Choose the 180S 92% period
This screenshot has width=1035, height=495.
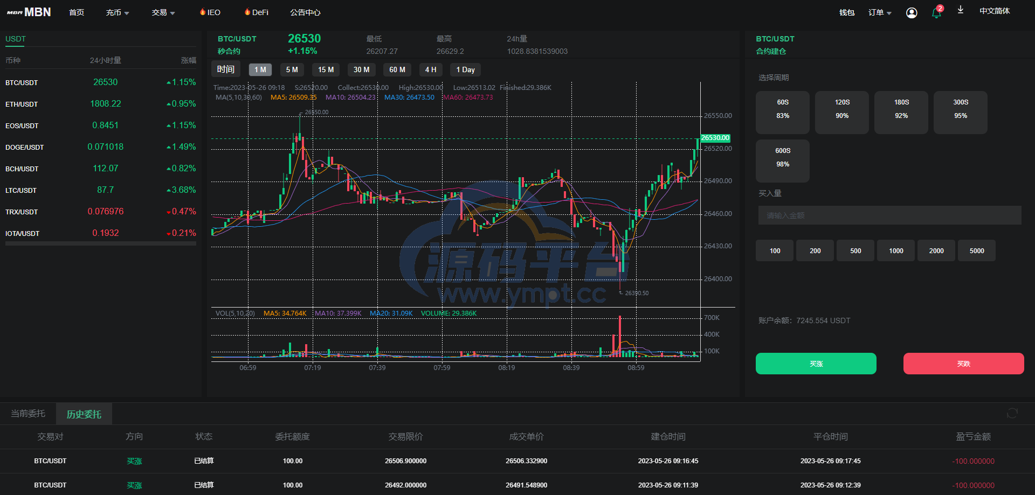(901, 112)
